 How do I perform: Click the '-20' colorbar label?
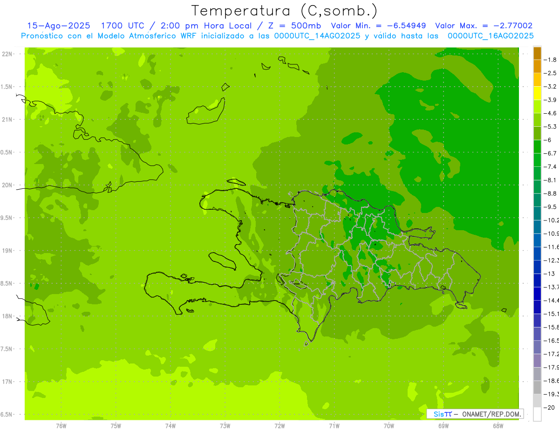550,407
